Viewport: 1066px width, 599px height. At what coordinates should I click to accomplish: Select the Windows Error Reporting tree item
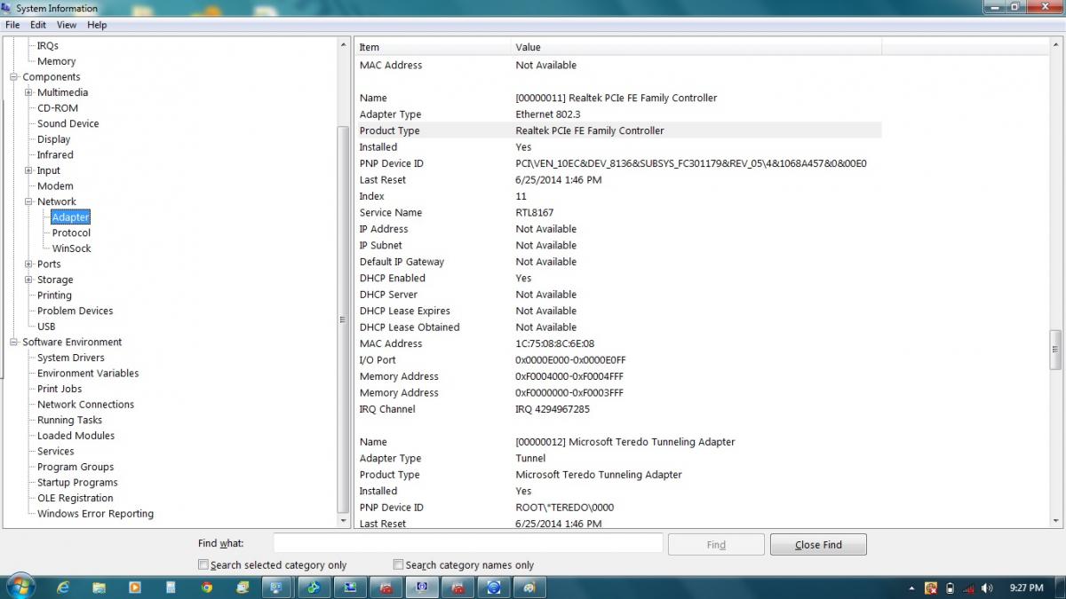click(95, 514)
